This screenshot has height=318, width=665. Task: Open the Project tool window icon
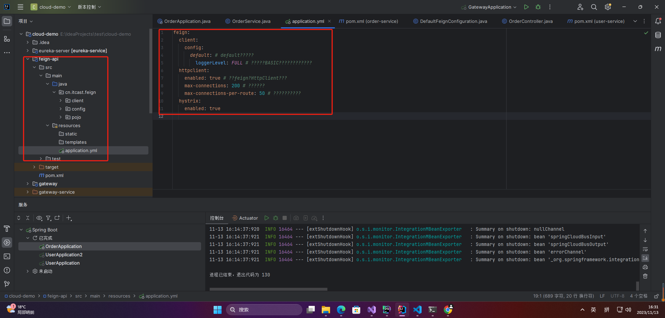click(7, 21)
